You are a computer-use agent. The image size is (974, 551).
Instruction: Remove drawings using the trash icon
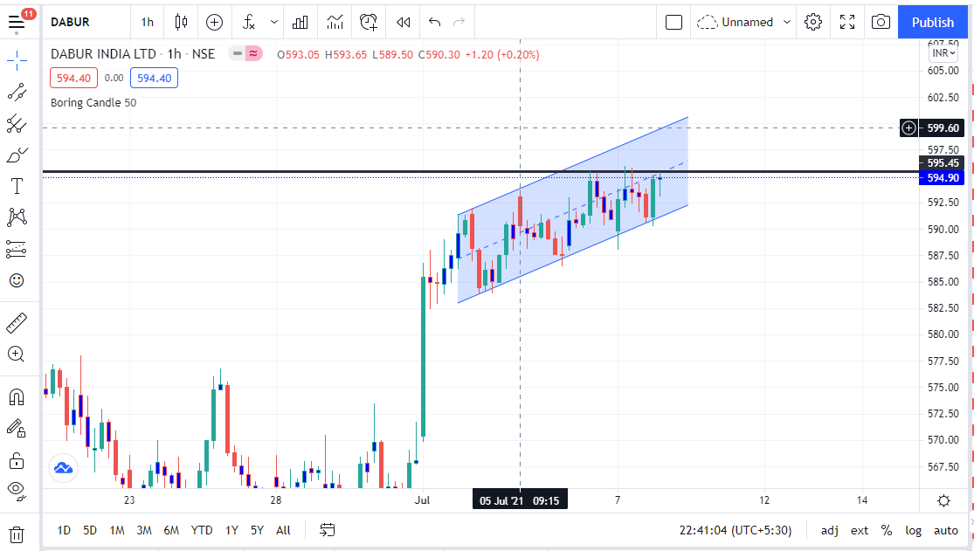pyautogui.click(x=16, y=534)
